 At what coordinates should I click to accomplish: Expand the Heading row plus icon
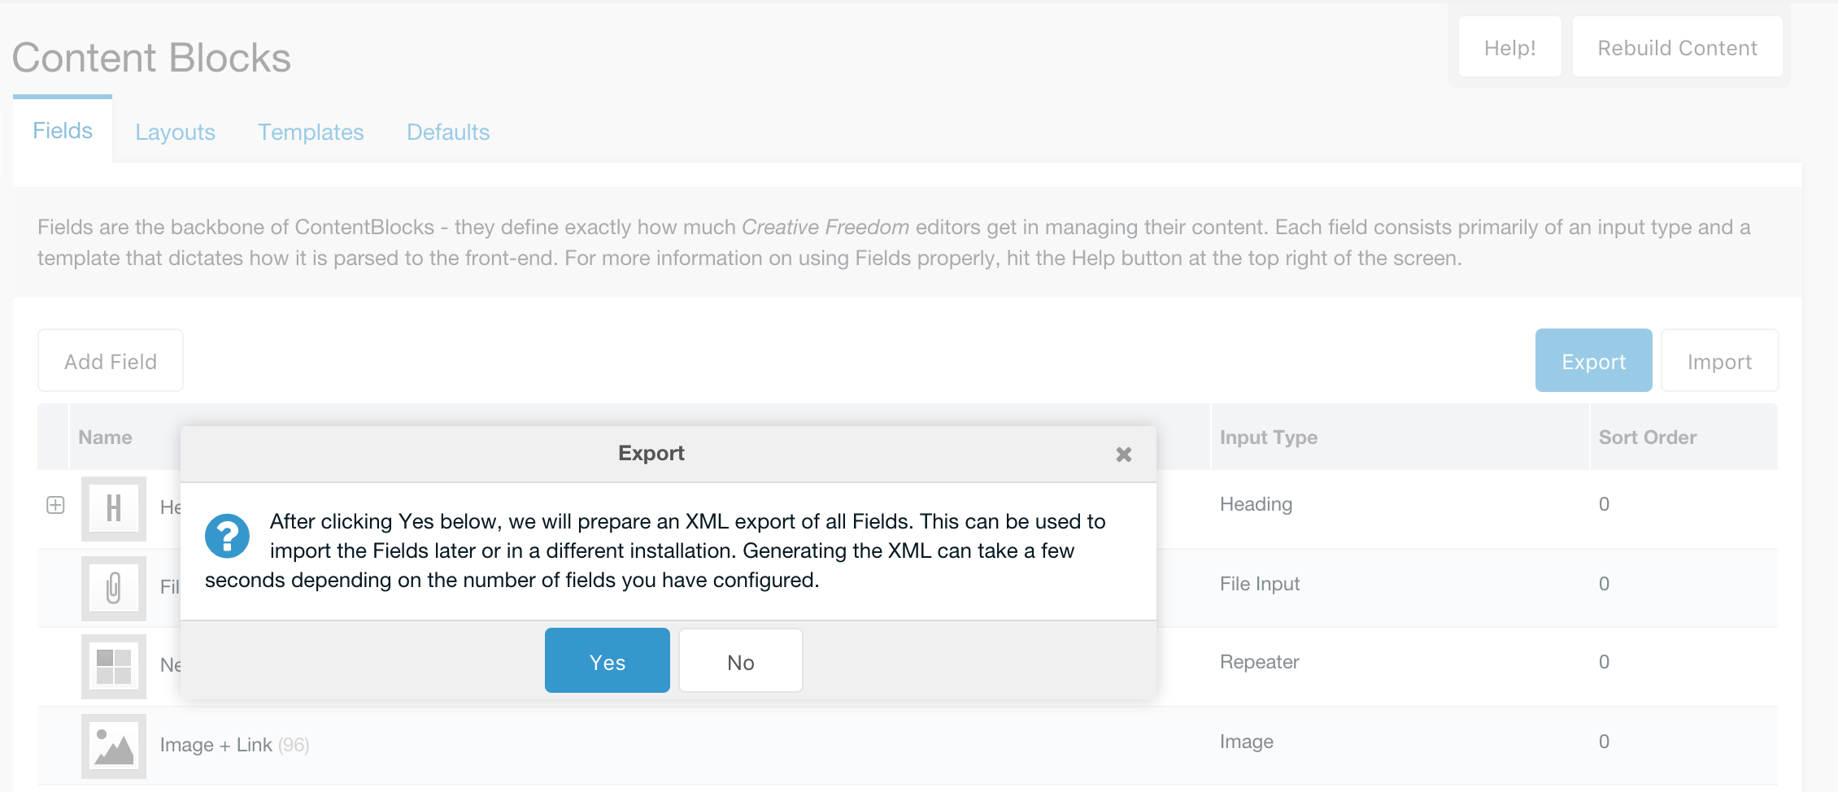[x=55, y=505]
